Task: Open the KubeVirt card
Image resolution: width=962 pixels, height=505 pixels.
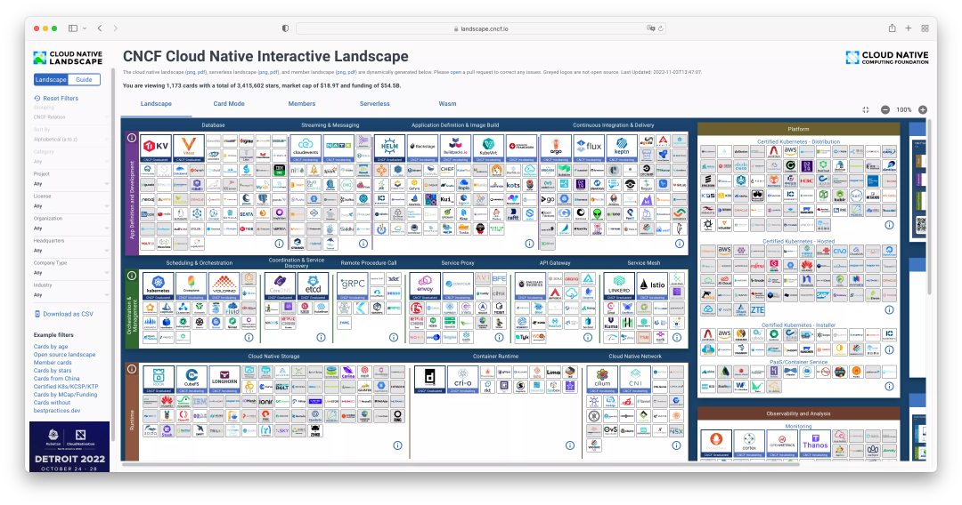Action: (488, 148)
